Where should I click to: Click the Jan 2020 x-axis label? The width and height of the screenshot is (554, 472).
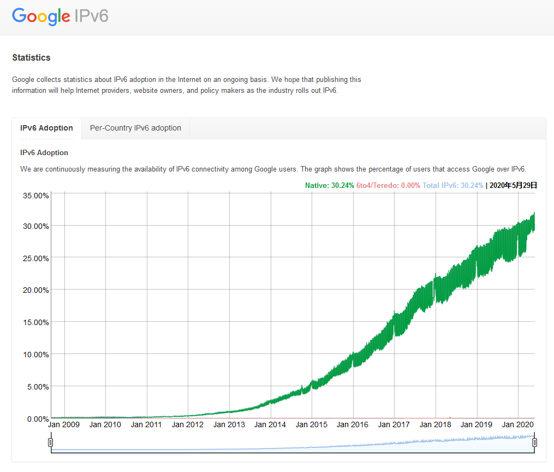[x=518, y=424]
